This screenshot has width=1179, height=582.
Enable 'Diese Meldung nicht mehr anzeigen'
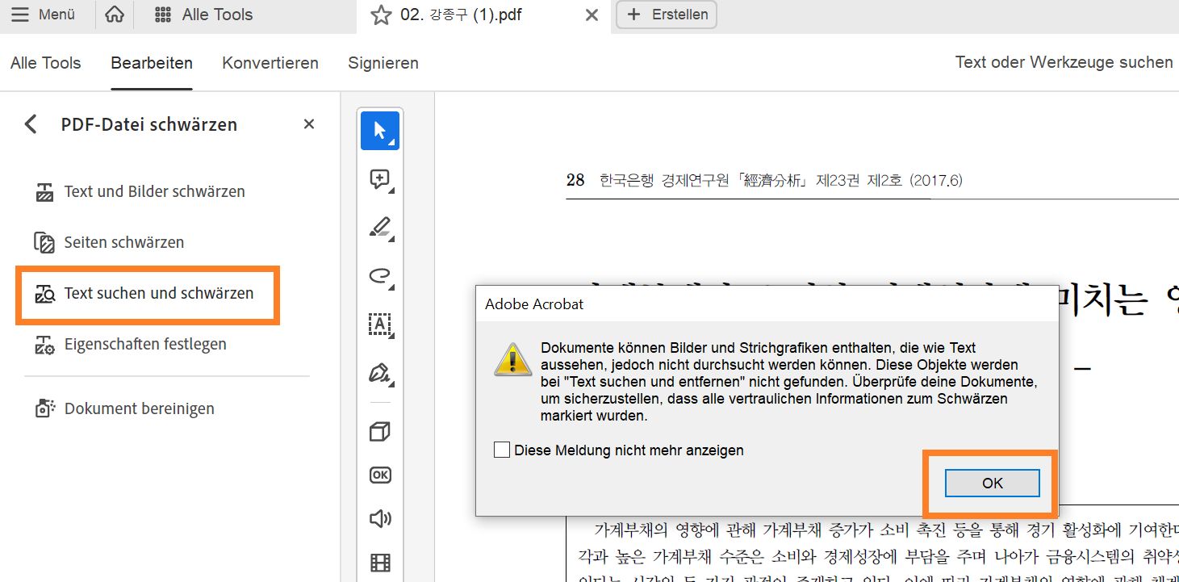coord(502,450)
